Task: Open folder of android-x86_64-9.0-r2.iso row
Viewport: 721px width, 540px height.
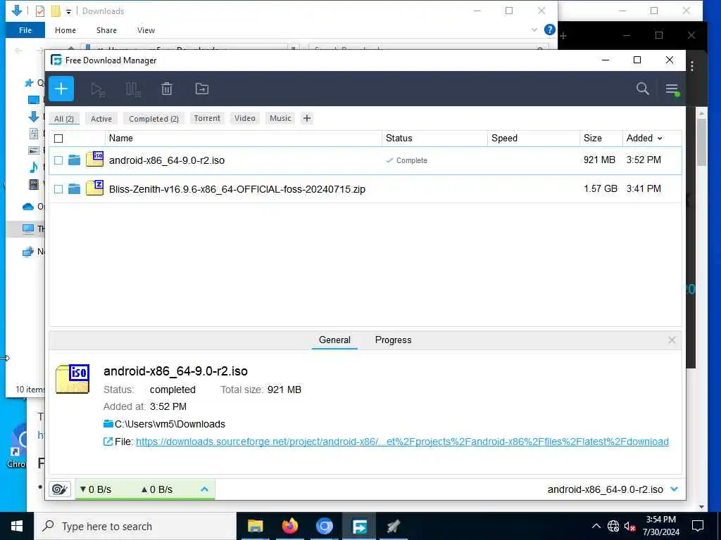Action: [x=74, y=160]
